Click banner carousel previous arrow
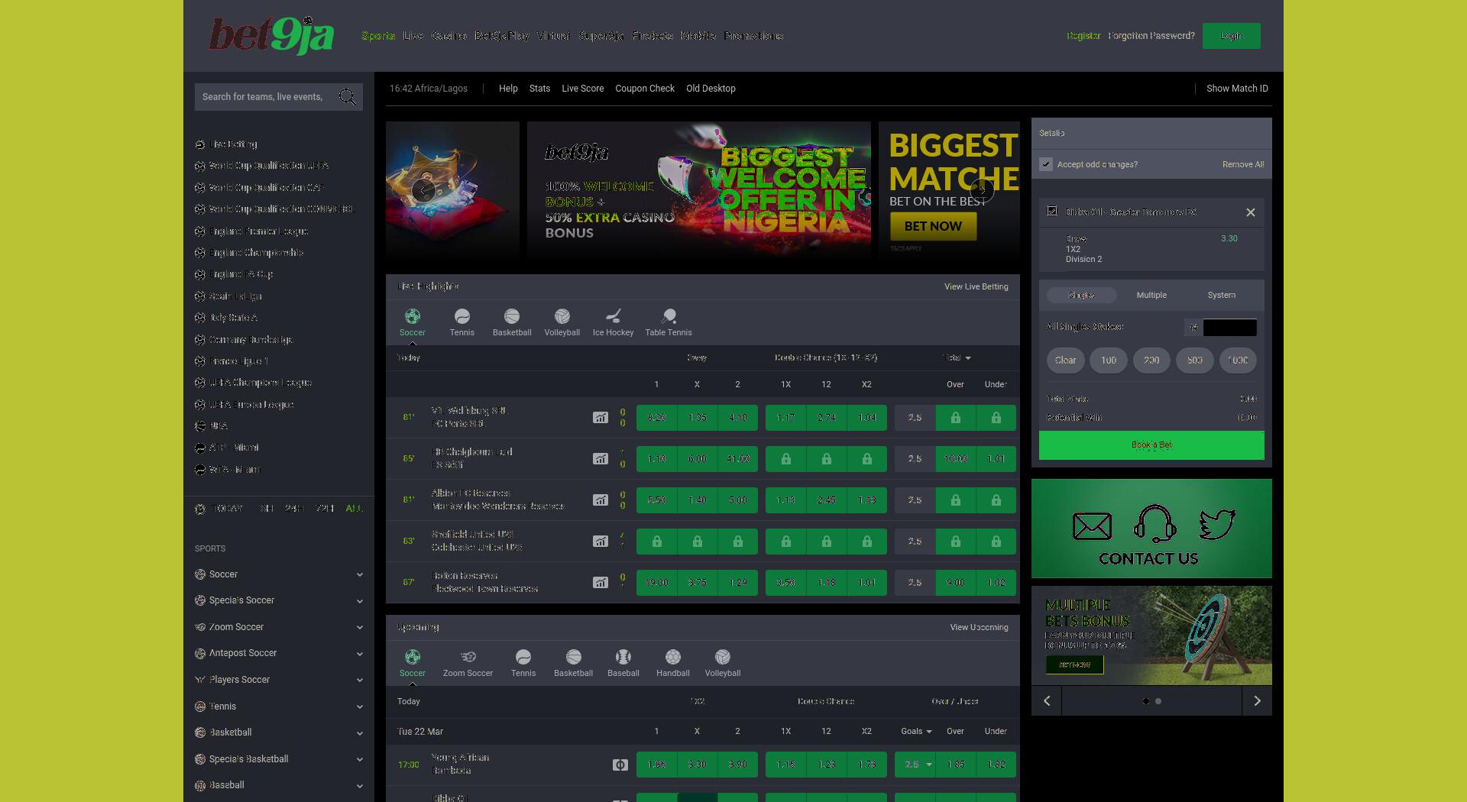Viewport: 1467px width, 802px height. [423, 190]
